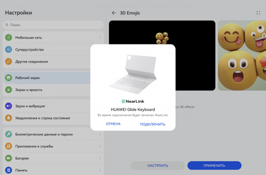Click the НАСТРОИТЬ button
The height and width of the screenshot is (175, 266).
click(157, 166)
